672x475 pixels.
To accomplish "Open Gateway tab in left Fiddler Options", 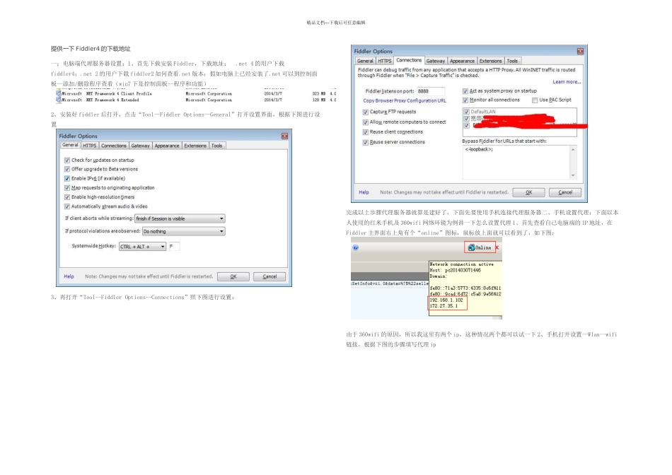I will pyautogui.click(x=140, y=146).
